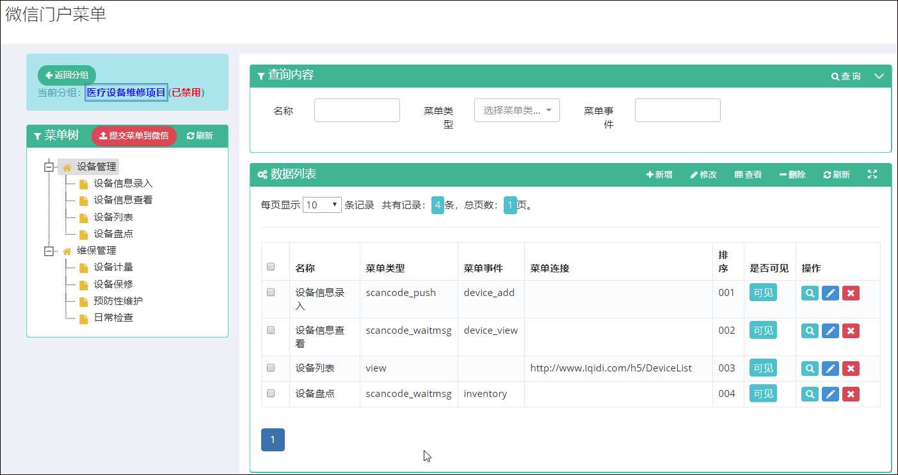The image size is (898, 475).
Task: Click file icon next to 设备信息录入 in tree
Action: point(83,184)
